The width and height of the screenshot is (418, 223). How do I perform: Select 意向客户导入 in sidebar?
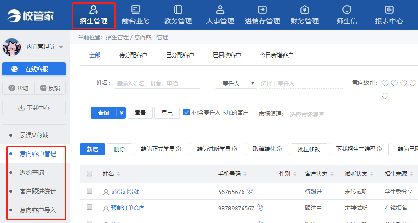[38, 210]
